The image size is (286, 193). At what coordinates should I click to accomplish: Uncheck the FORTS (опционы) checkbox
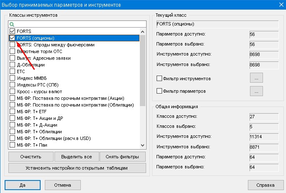pos(12,38)
